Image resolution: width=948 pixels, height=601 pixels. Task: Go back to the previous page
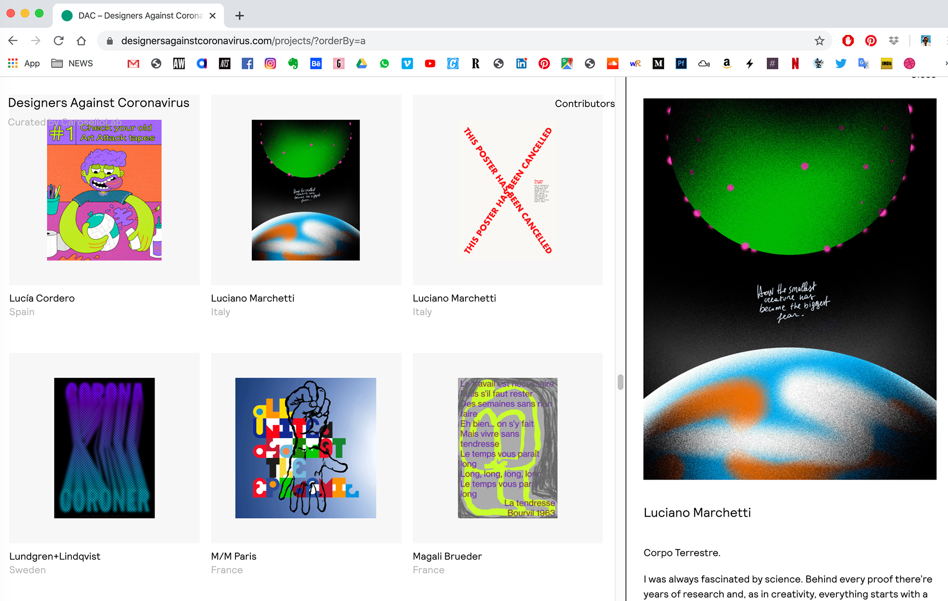point(13,41)
